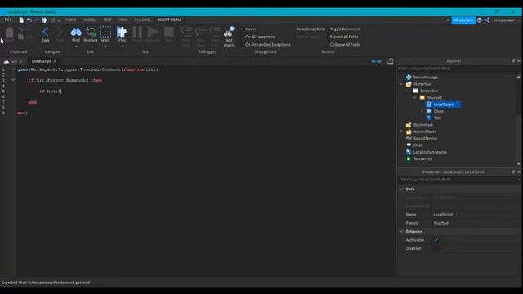Click the Explorer scrollbar down arrow
The height and width of the screenshot is (294, 523).
[518, 164]
